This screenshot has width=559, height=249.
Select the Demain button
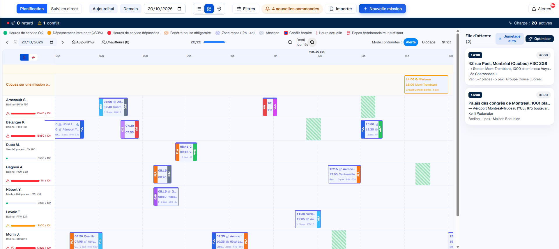(x=130, y=9)
